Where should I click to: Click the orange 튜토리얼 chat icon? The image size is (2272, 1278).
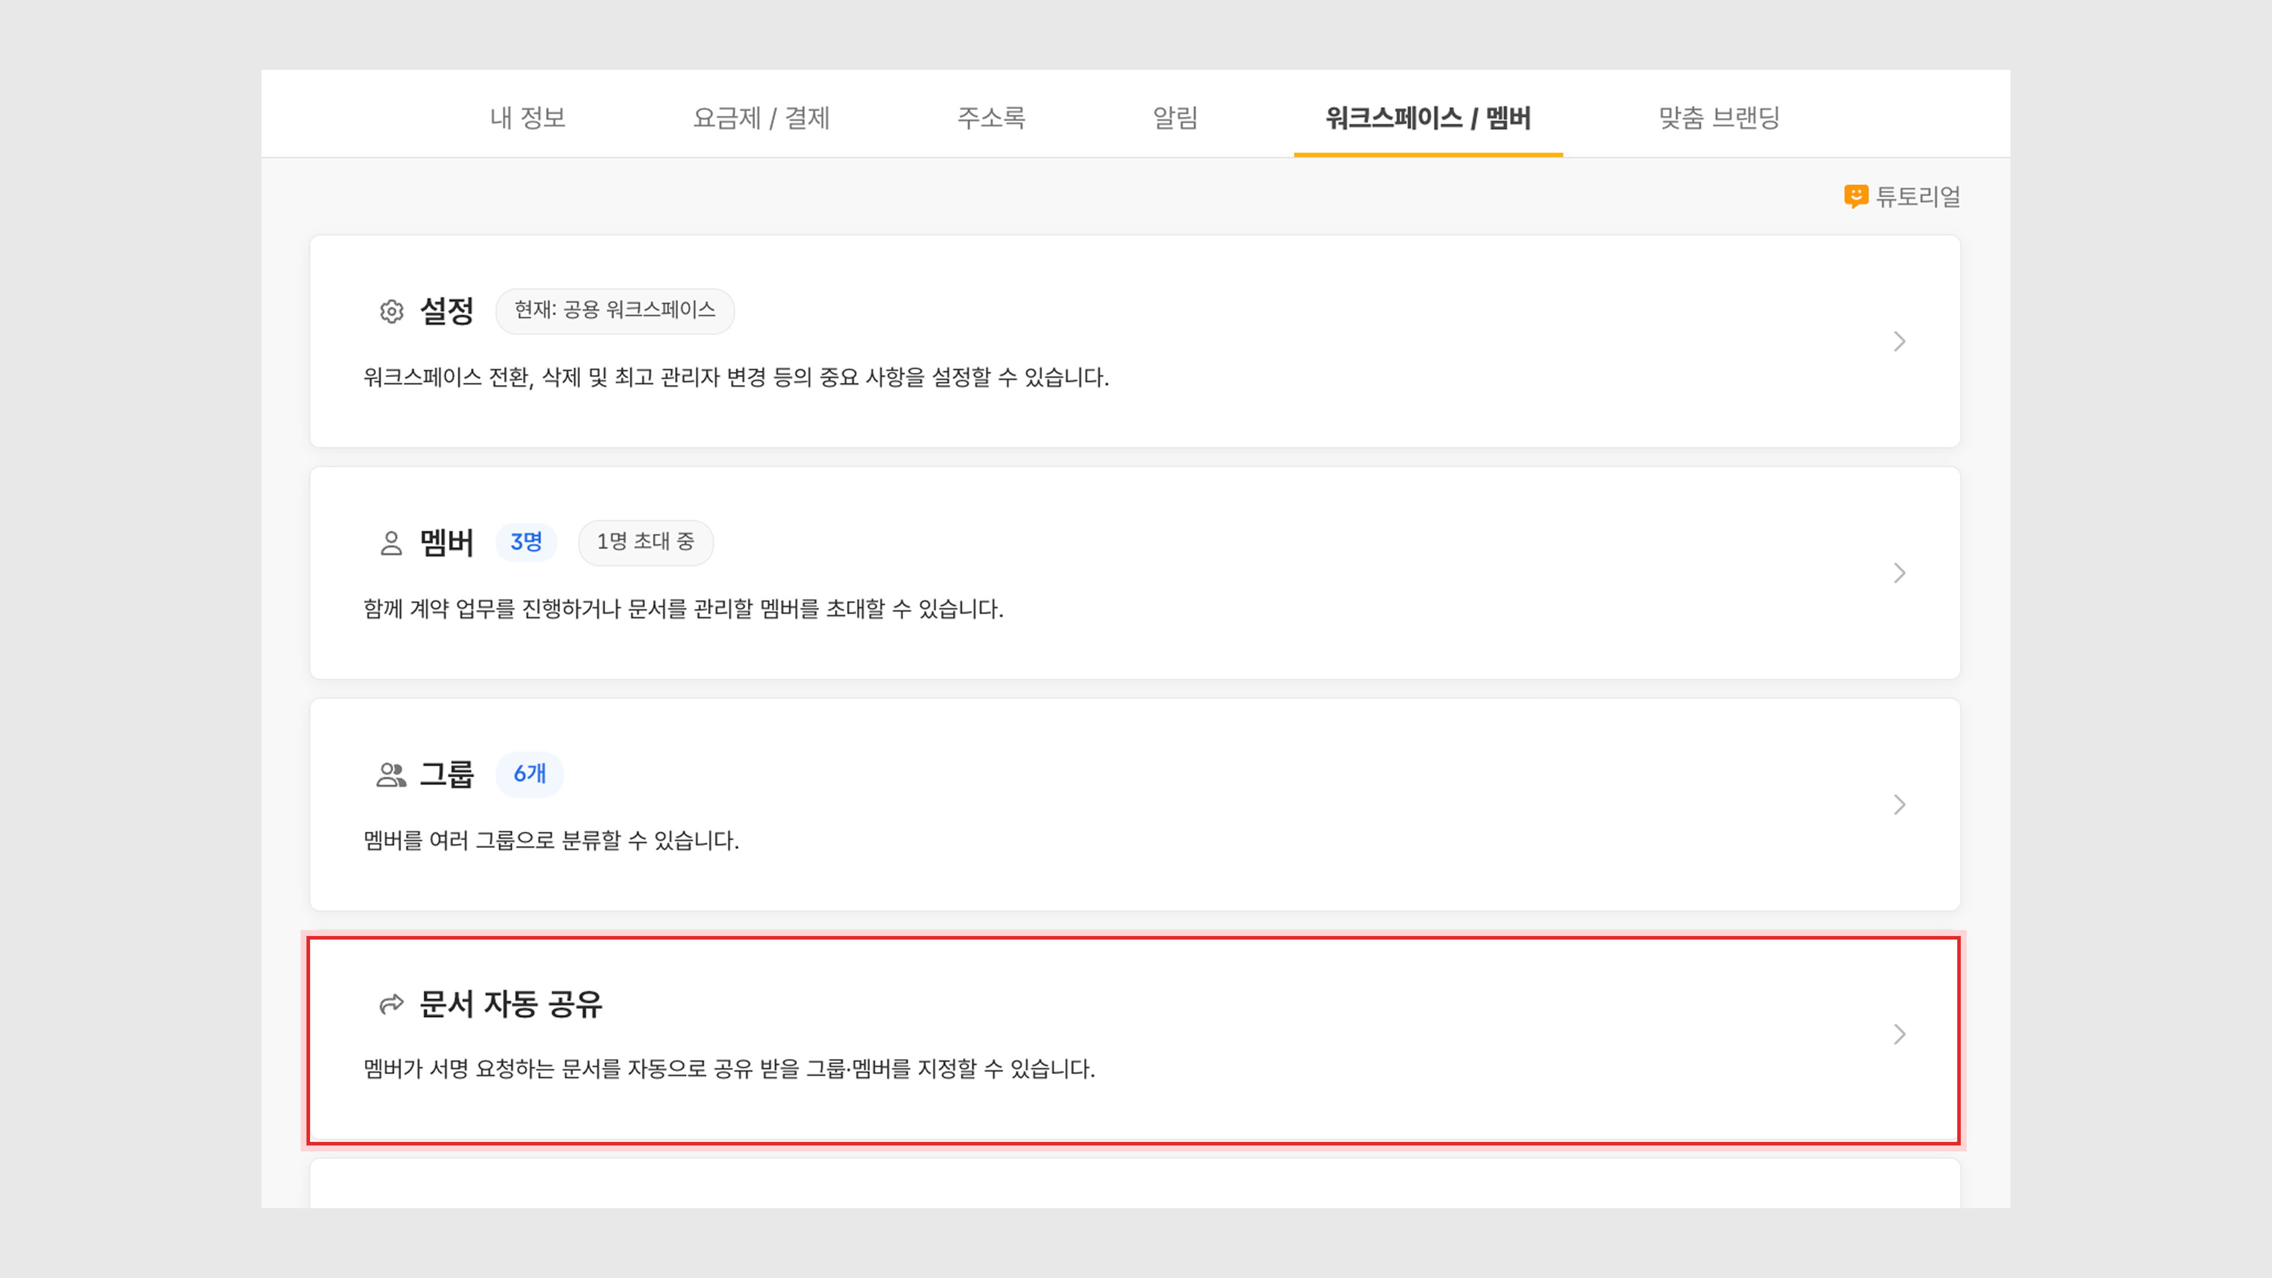(1855, 196)
